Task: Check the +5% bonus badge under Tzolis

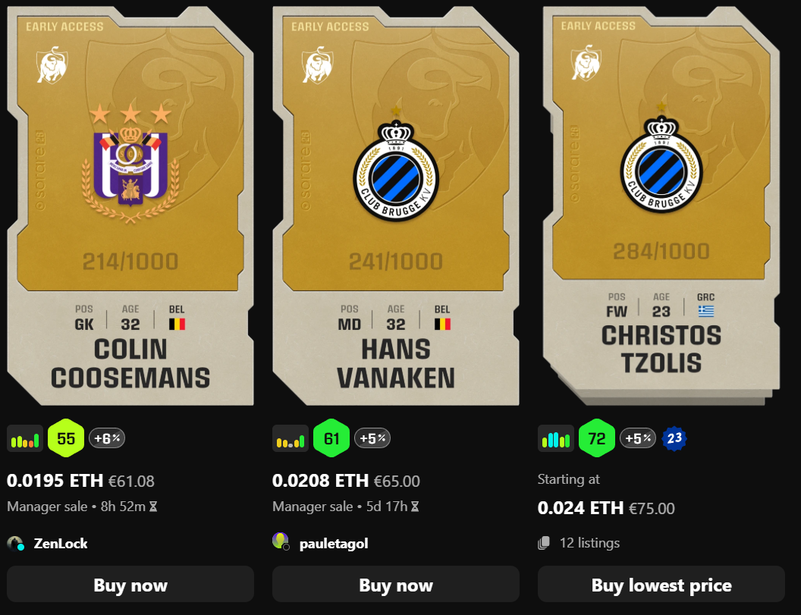Action: (x=638, y=438)
